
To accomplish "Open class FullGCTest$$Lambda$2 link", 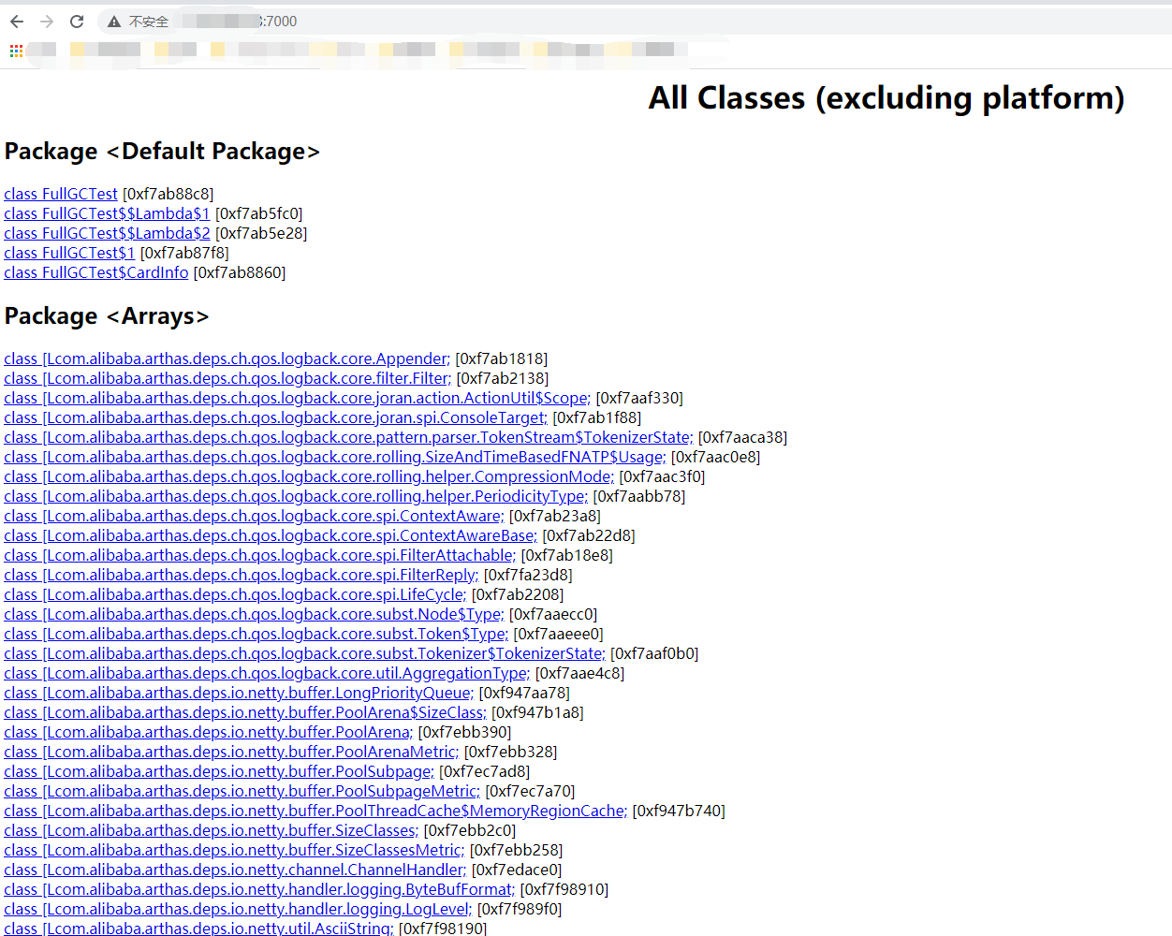I will tap(107, 233).
